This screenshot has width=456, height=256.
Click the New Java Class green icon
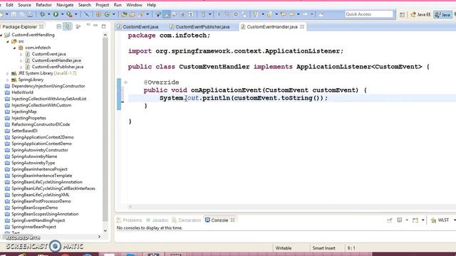107,14
